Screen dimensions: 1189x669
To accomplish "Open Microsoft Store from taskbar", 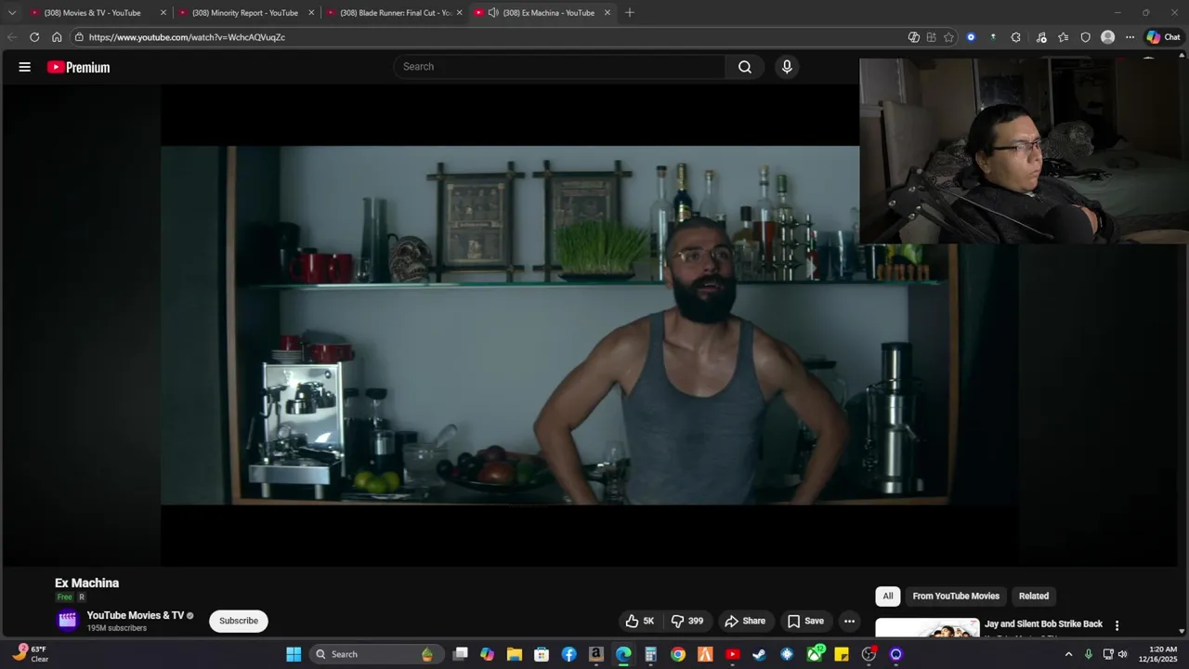I will coord(542,654).
